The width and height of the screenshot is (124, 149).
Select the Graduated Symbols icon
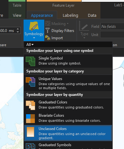pos(30,146)
